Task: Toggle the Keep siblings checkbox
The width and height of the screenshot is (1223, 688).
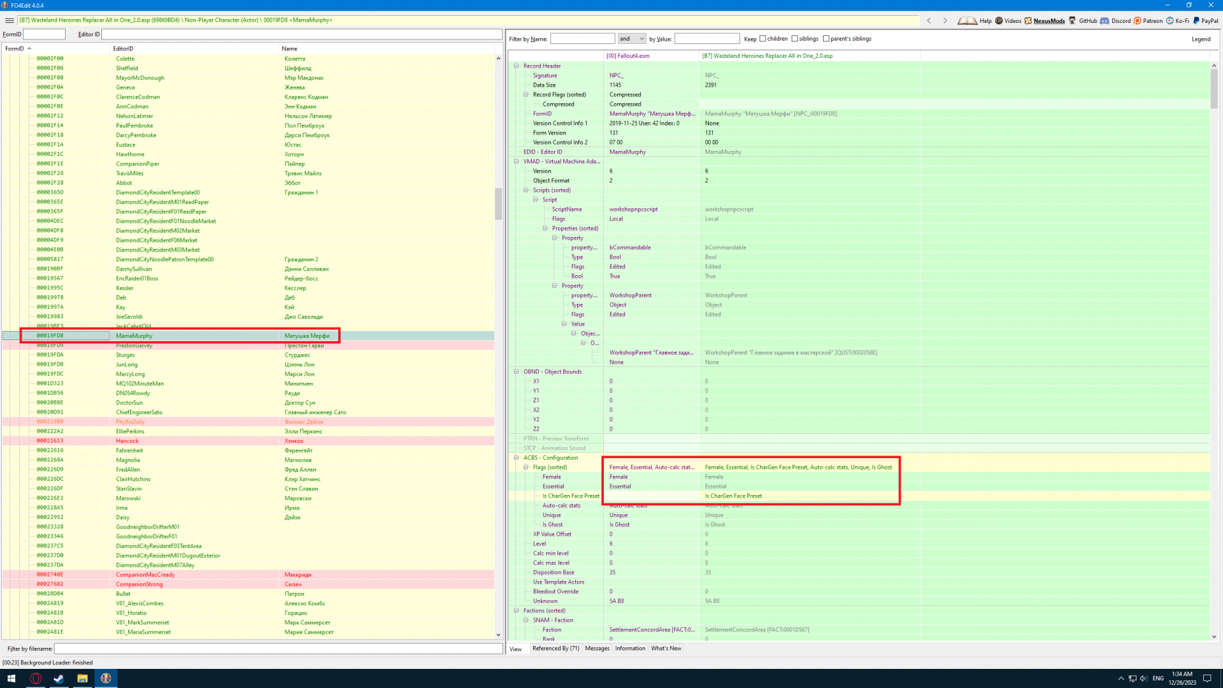Action: click(x=795, y=39)
